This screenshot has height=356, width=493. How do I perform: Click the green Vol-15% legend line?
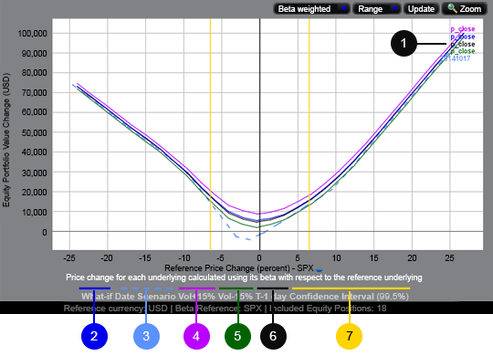[x=236, y=288]
